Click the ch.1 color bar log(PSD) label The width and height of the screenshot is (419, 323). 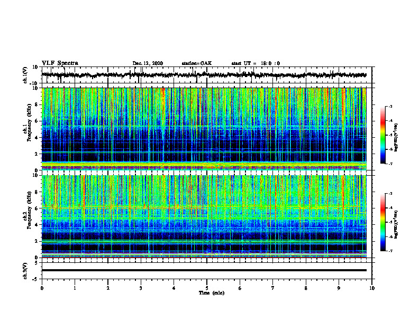click(396, 137)
